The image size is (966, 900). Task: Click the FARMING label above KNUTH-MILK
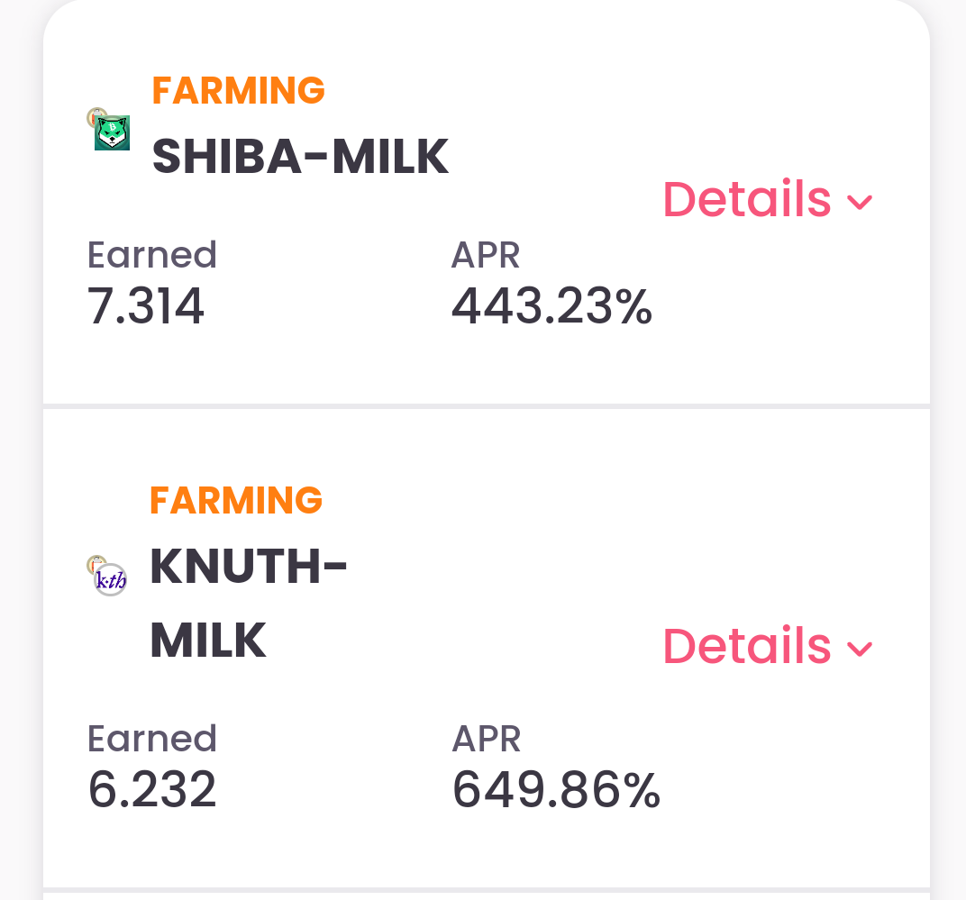point(237,500)
